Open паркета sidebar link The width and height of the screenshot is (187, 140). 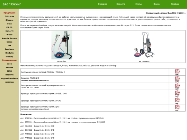click(9, 75)
